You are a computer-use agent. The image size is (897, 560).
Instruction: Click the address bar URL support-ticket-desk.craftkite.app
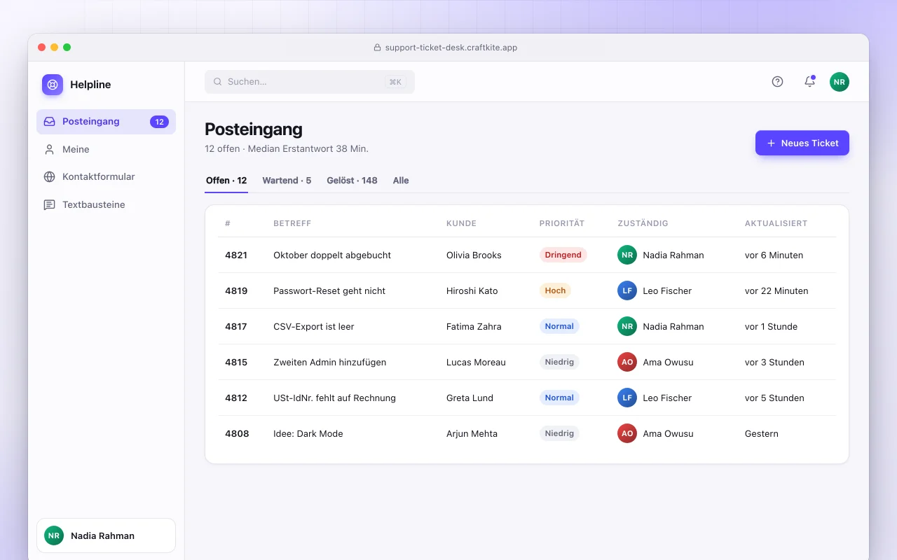[x=451, y=48]
